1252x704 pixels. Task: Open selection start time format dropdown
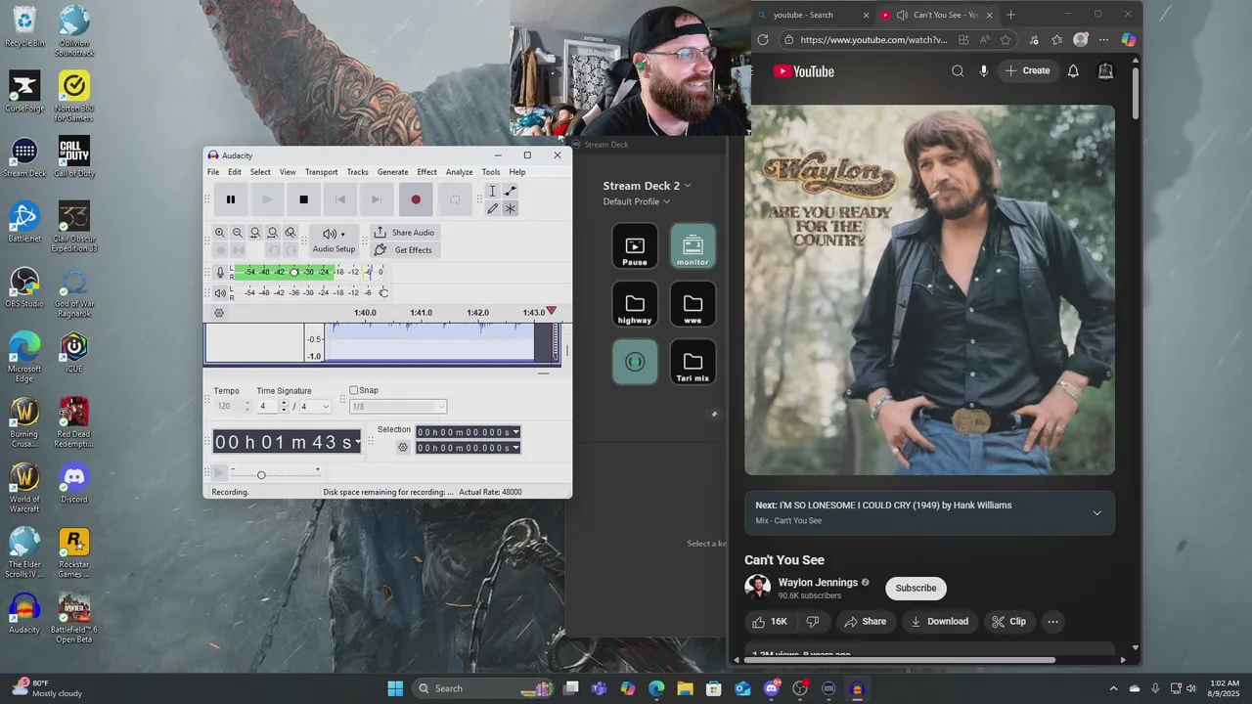[515, 432]
